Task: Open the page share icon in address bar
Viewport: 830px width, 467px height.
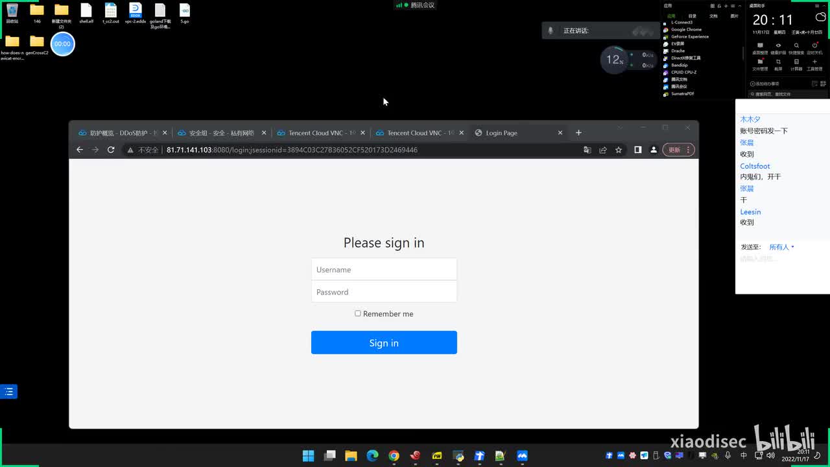Action: pyautogui.click(x=603, y=150)
